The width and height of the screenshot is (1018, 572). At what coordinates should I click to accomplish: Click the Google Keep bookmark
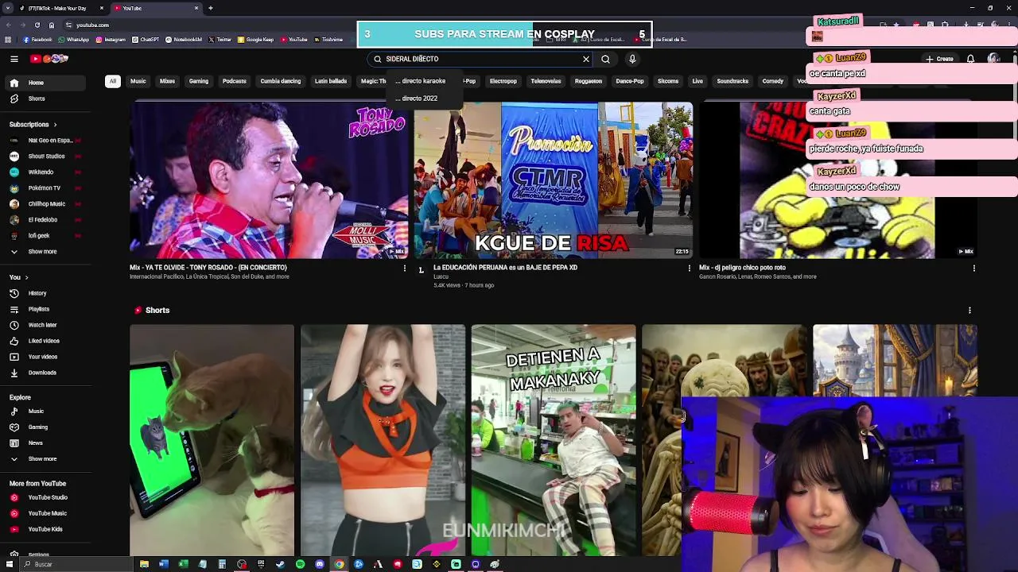coord(256,40)
